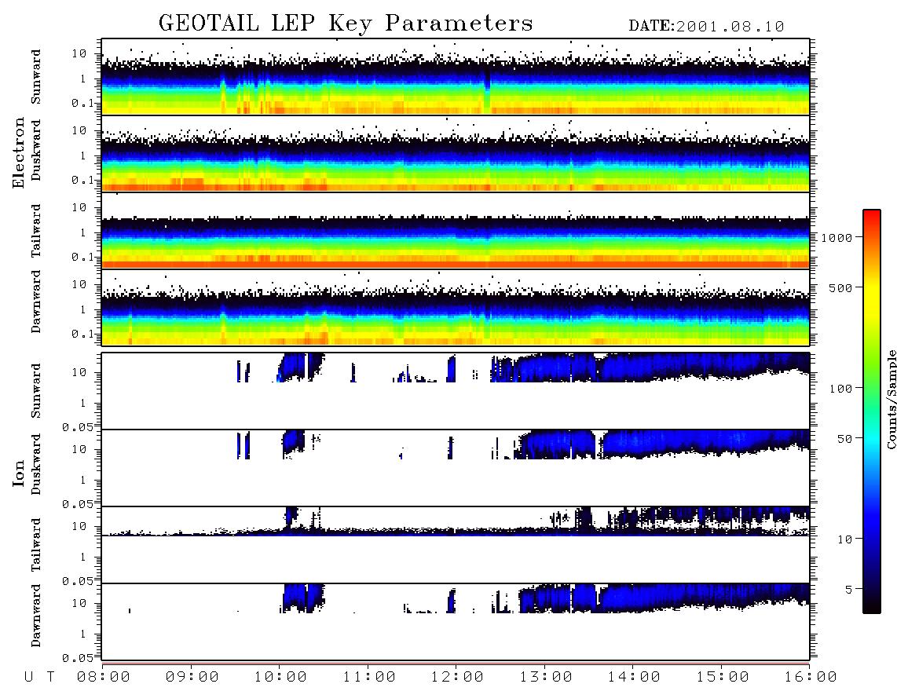Select the Ion Dawnward spectrogram panel
897x691 pixels.
tap(456, 621)
